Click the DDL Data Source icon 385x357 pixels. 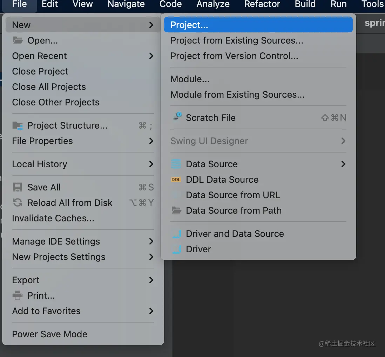(176, 180)
